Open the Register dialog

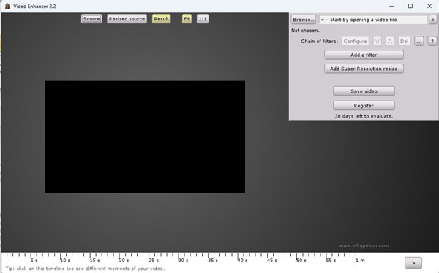point(364,106)
